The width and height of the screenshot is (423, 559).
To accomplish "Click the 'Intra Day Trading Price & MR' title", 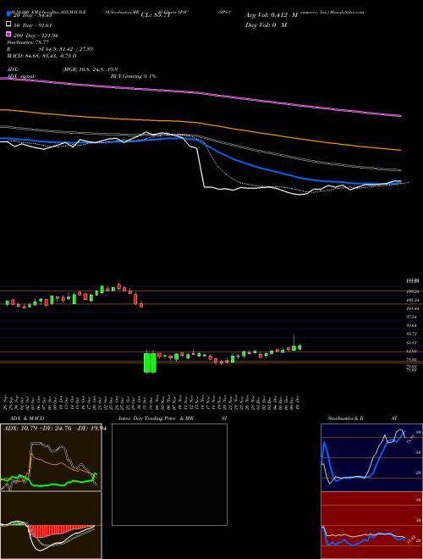I will [x=156, y=418].
